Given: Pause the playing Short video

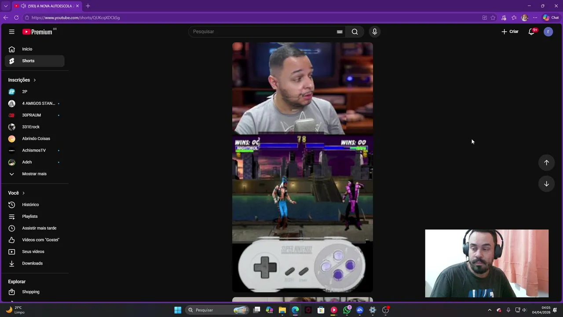Looking at the screenshot, I should pos(303,167).
